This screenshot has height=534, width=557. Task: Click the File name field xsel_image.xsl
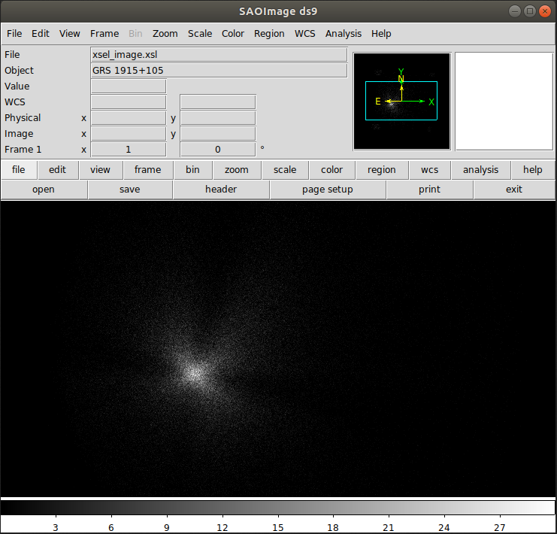click(x=219, y=55)
